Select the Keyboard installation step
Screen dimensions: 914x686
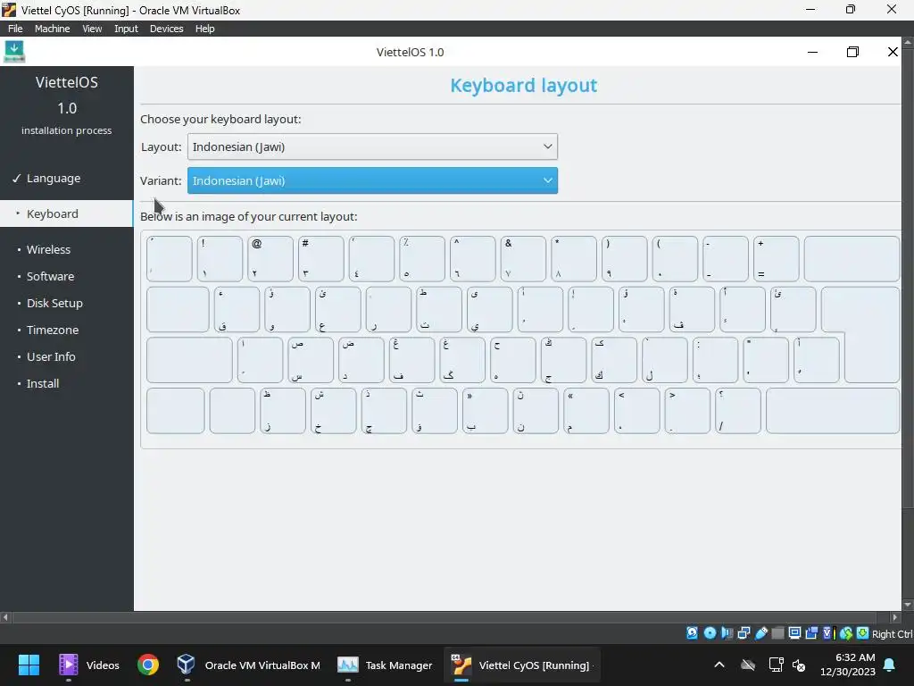pyautogui.click(x=66, y=213)
